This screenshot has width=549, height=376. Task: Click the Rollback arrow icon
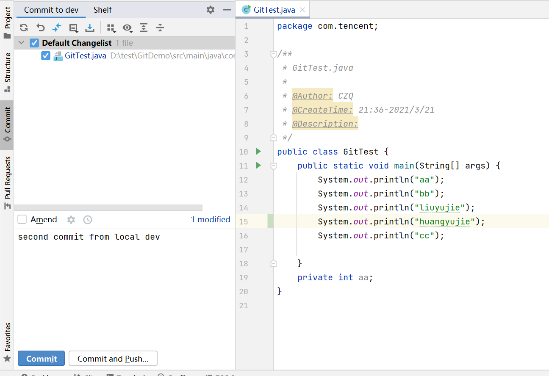click(40, 28)
